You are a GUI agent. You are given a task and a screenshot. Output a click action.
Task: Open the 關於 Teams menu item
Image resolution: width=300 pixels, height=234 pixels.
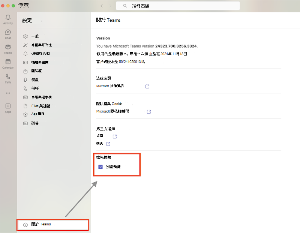coord(53,225)
